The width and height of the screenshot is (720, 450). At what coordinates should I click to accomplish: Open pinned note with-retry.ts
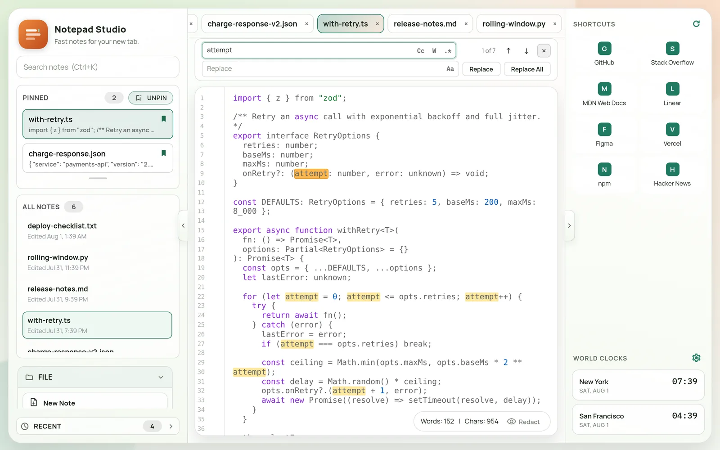click(x=98, y=124)
